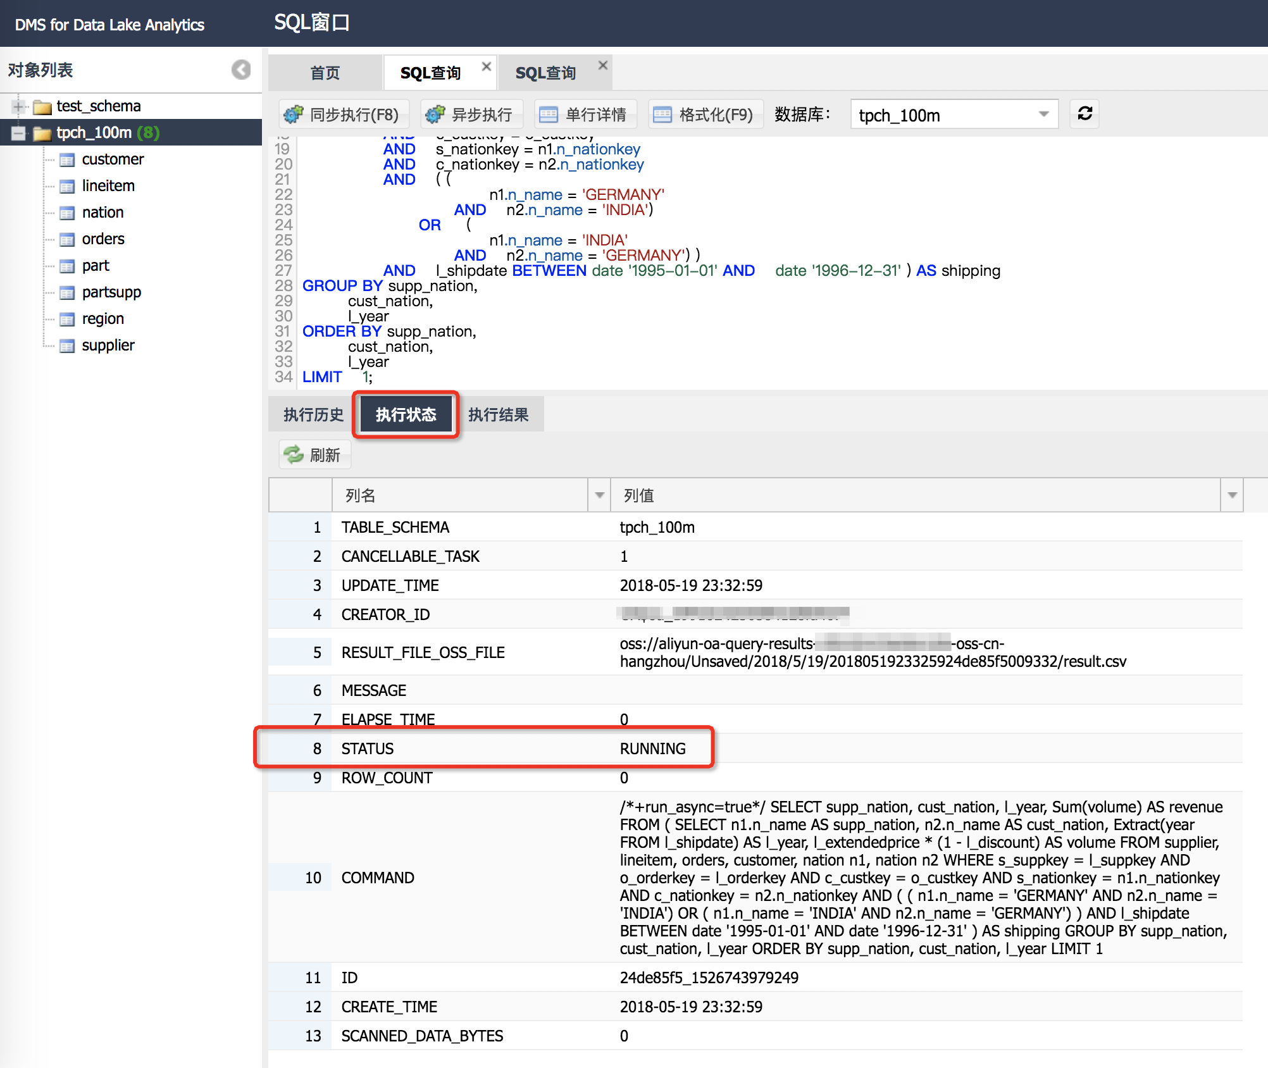
Task: Close the second SQL query tab
Action: pos(602,65)
